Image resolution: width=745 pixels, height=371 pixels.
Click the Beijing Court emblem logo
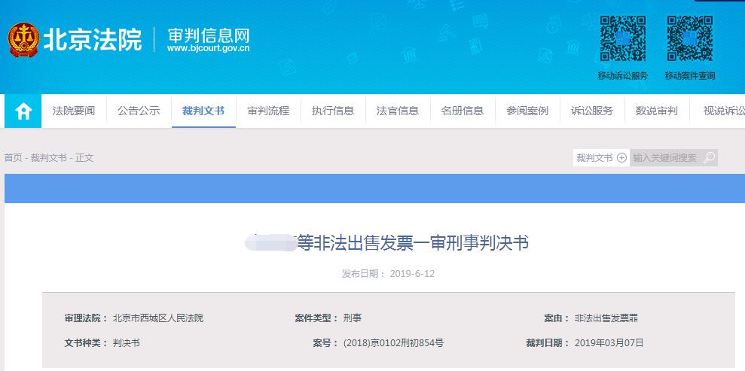24,40
